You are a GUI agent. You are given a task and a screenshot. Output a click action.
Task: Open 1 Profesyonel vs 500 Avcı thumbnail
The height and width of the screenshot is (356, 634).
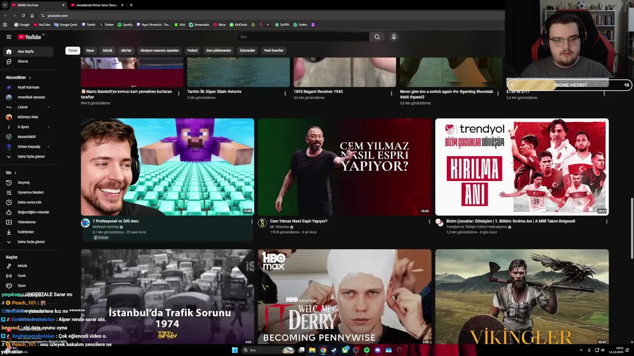(167, 167)
